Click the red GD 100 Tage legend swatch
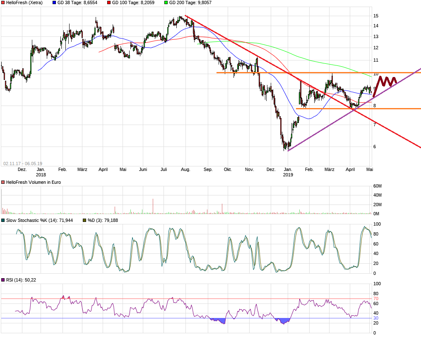Viewport: 421px width, 337px height. tap(109, 2)
